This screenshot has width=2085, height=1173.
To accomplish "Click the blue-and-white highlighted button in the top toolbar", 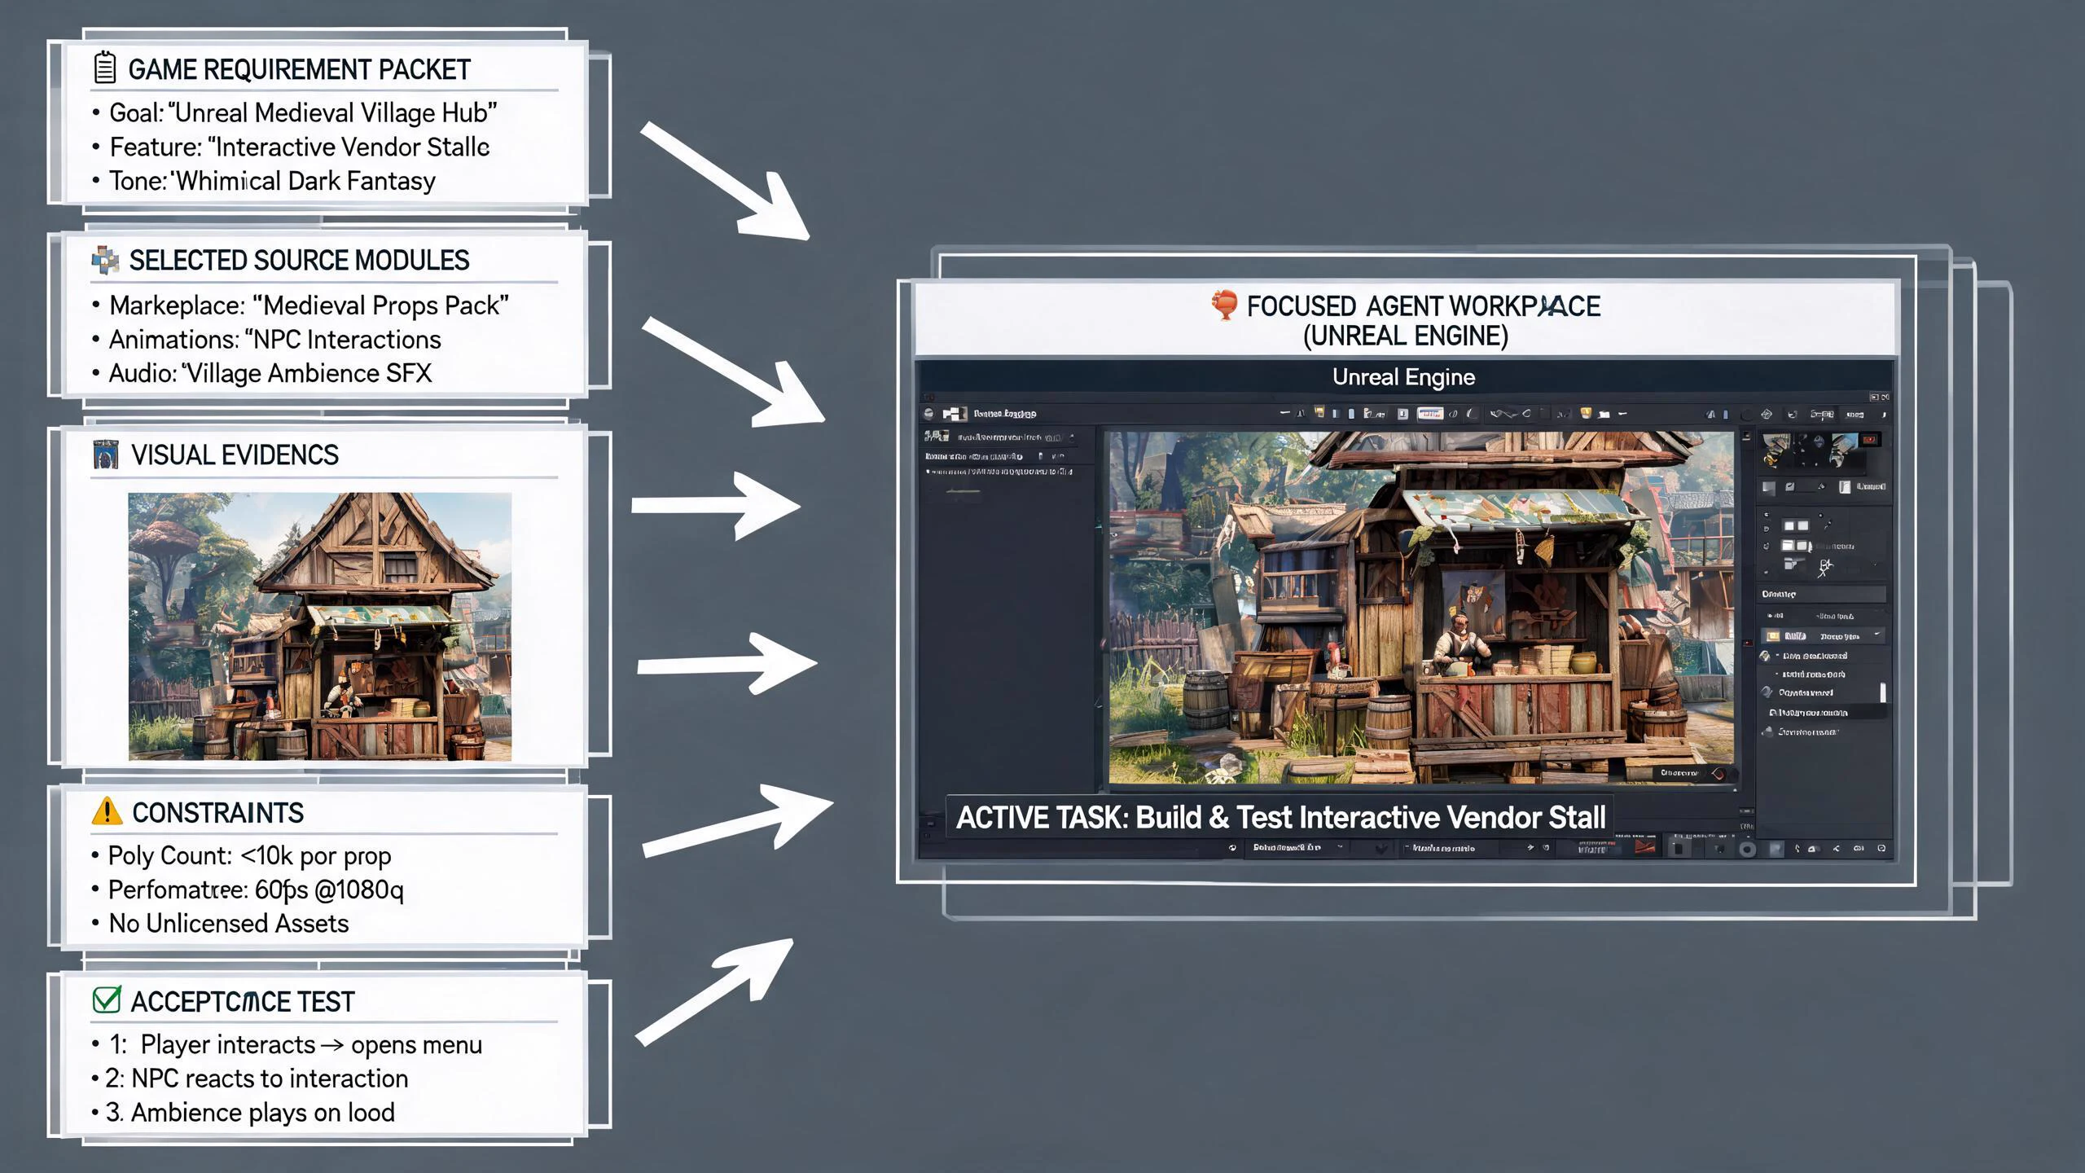I will (x=1430, y=414).
